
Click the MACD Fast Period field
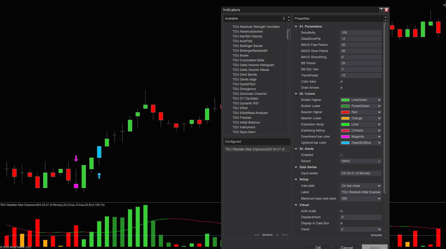361,45
